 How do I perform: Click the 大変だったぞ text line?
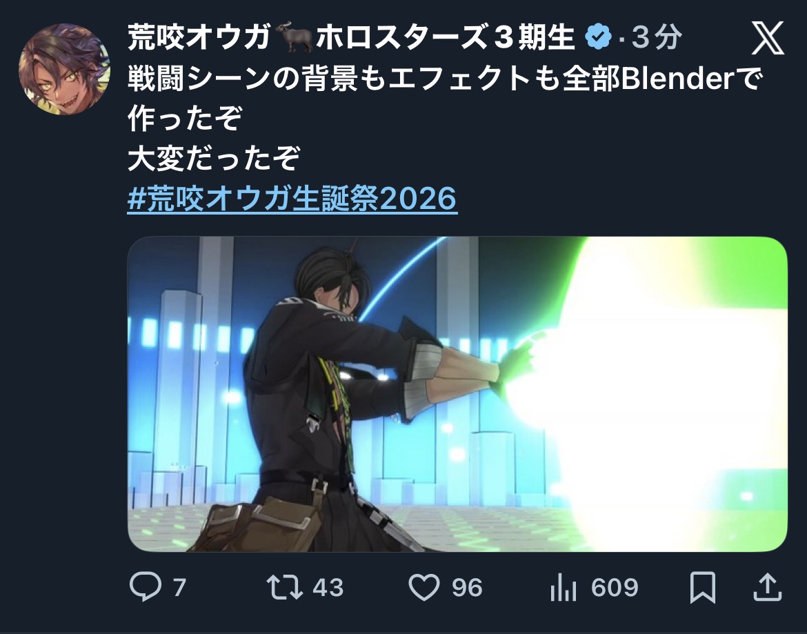click(214, 158)
